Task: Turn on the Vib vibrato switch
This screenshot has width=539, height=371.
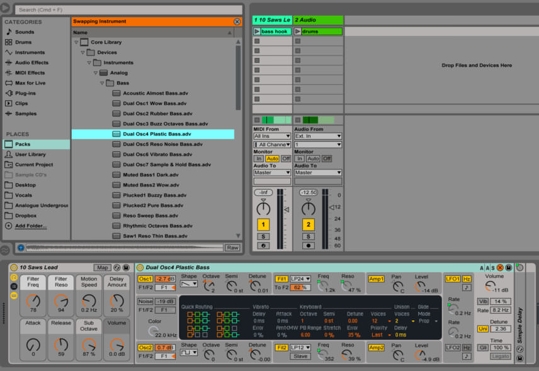Action: (482, 301)
